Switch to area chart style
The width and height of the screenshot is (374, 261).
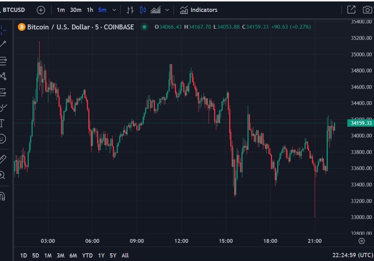click(x=155, y=10)
